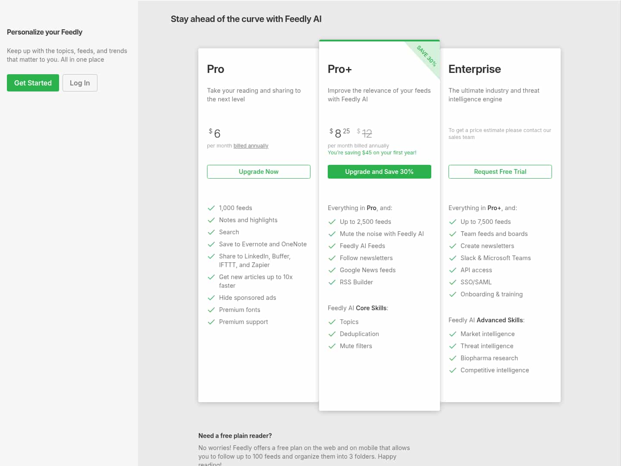Click checkmark beside 'Mute the noise with Feedly AI'
Viewport: 621px width, 466px height.
[332, 234]
